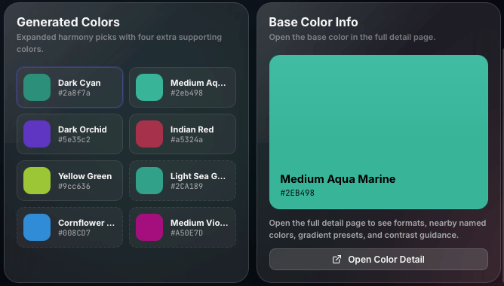Click the Dark Orchid name label
This screenshot has height=286, width=504.
tap(82, 129)
